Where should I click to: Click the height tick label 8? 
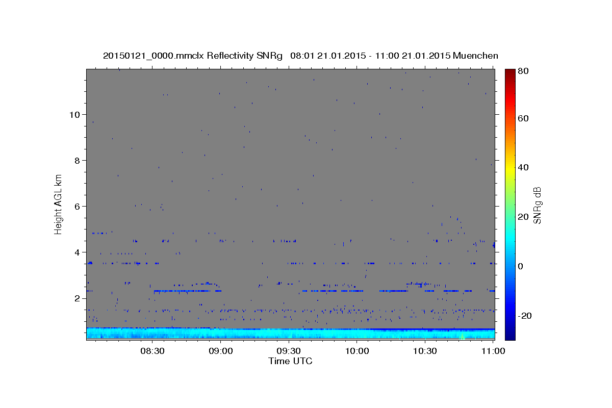coord(77,160)
